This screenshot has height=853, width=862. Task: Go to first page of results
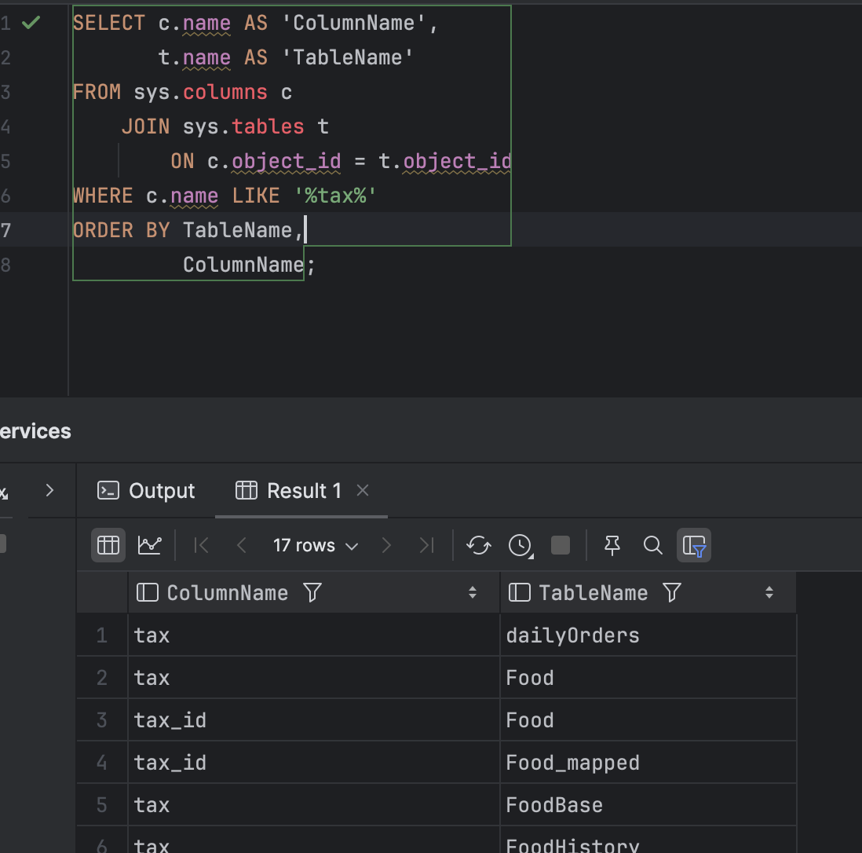pos(201,545)
